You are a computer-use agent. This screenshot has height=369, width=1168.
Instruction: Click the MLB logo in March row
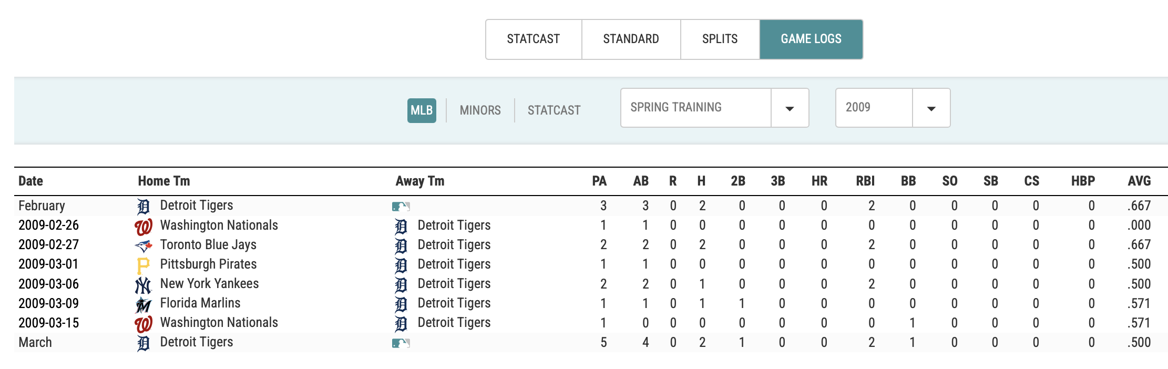click(401, 343)
